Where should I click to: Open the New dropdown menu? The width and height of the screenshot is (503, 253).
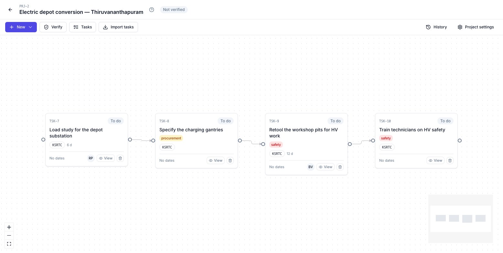[x=21, y=27]
